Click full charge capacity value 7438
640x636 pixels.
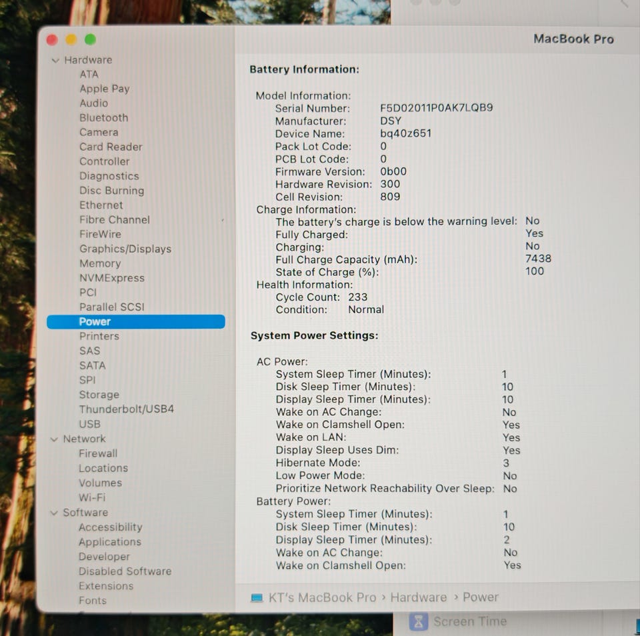tap(539, 259)
